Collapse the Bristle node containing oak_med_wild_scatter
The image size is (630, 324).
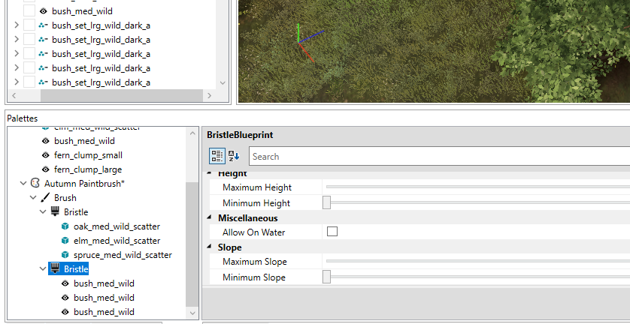[x=43, y=211]
